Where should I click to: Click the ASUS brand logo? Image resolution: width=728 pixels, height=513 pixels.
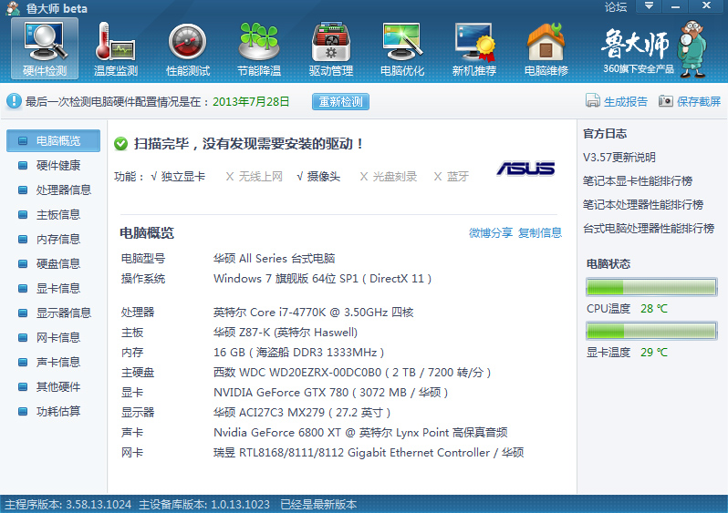point(525,169)
